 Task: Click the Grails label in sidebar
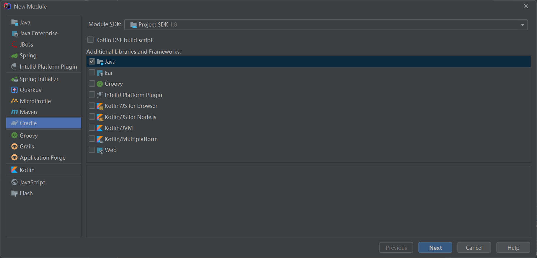[x=27, y=146]
